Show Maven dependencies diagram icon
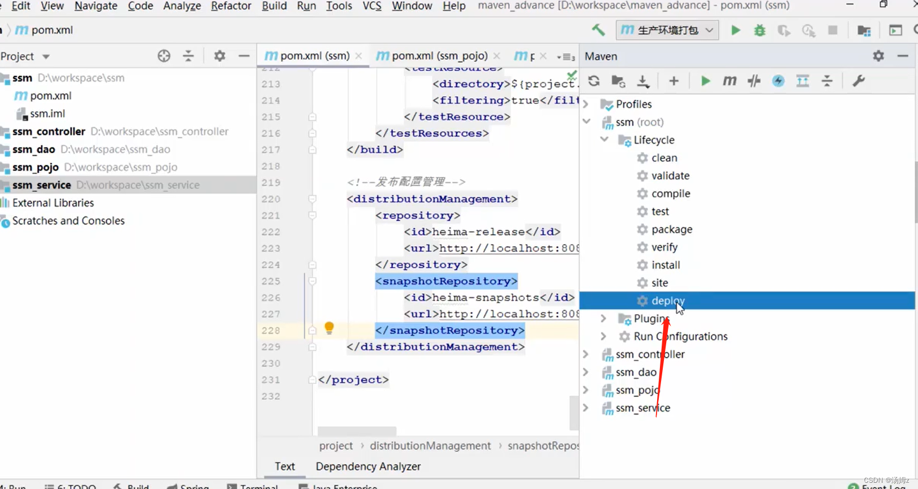The width and height of the screenshot is (918, 489). click(x=803, y=81)
